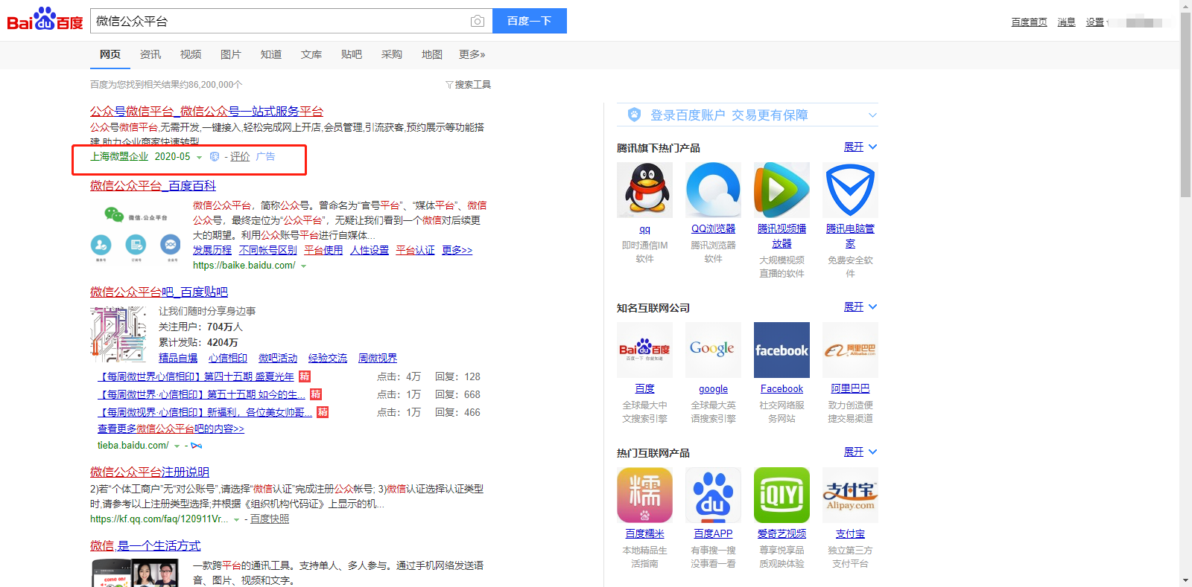Screen dimensions: 1192x587
Task: Expand 热门互联网产品 section
Action: coord(860,452)
